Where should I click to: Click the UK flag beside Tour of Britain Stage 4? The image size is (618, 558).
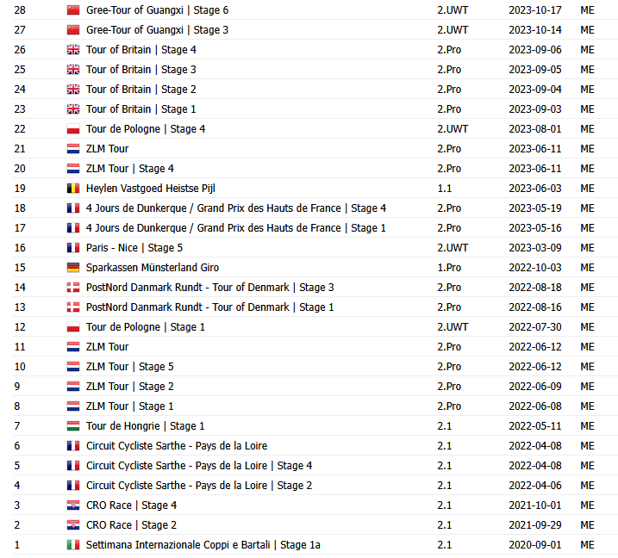click(73, 50)
